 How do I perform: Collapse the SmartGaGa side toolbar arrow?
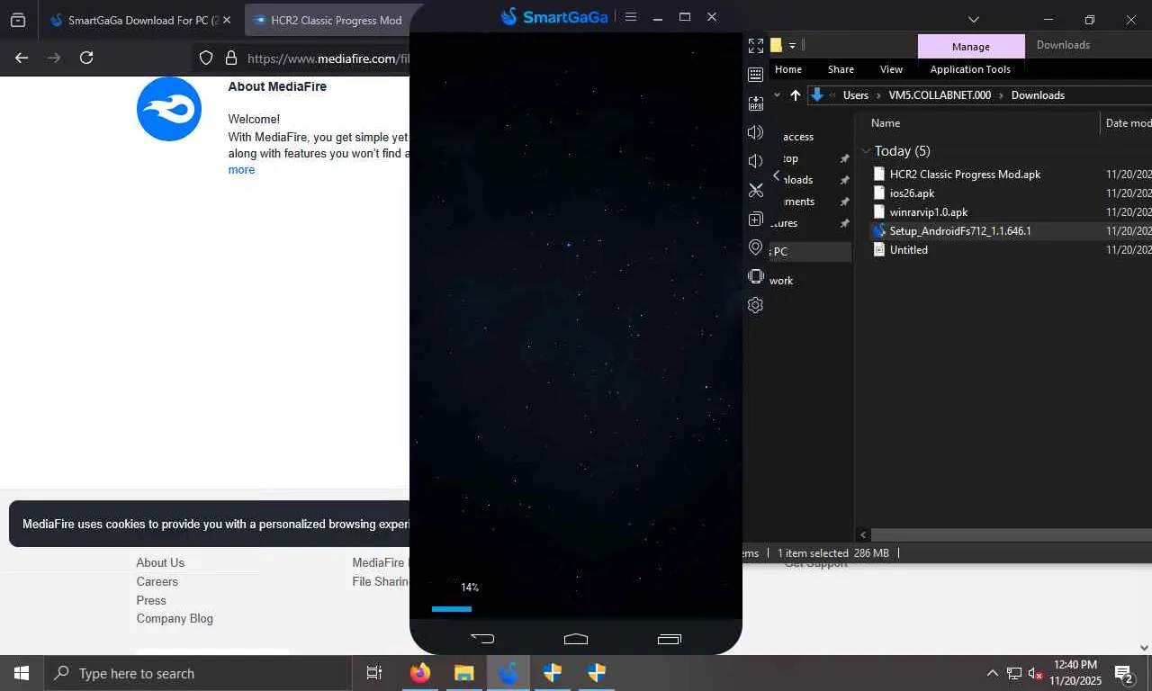[777, 175]
